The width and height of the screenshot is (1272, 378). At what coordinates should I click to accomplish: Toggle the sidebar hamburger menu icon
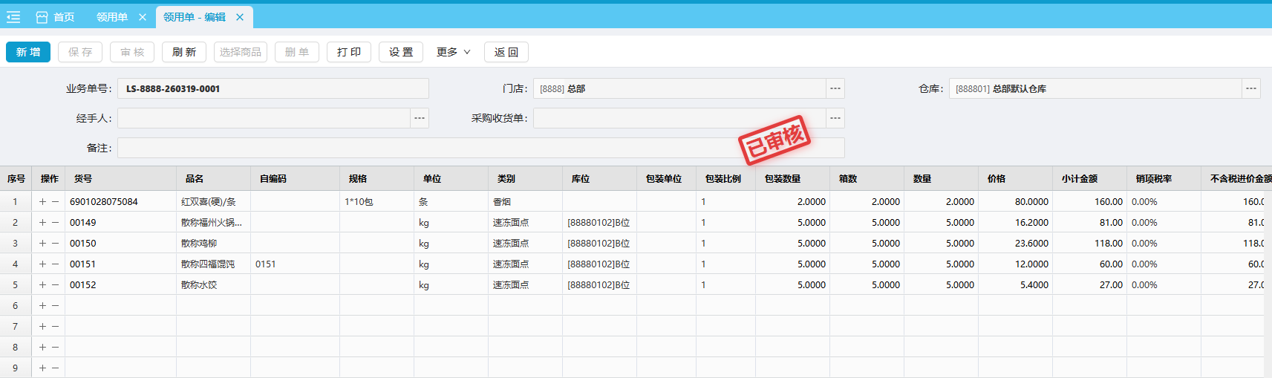[x=13, y=17]
